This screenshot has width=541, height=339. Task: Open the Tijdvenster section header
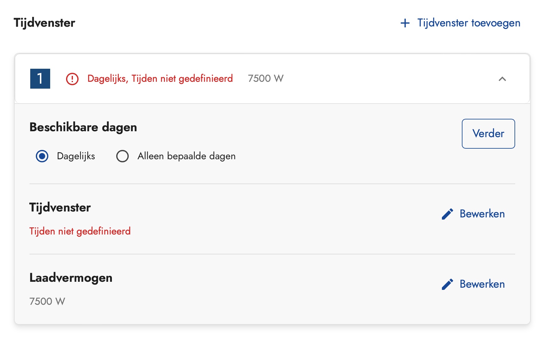pos(44,22)
